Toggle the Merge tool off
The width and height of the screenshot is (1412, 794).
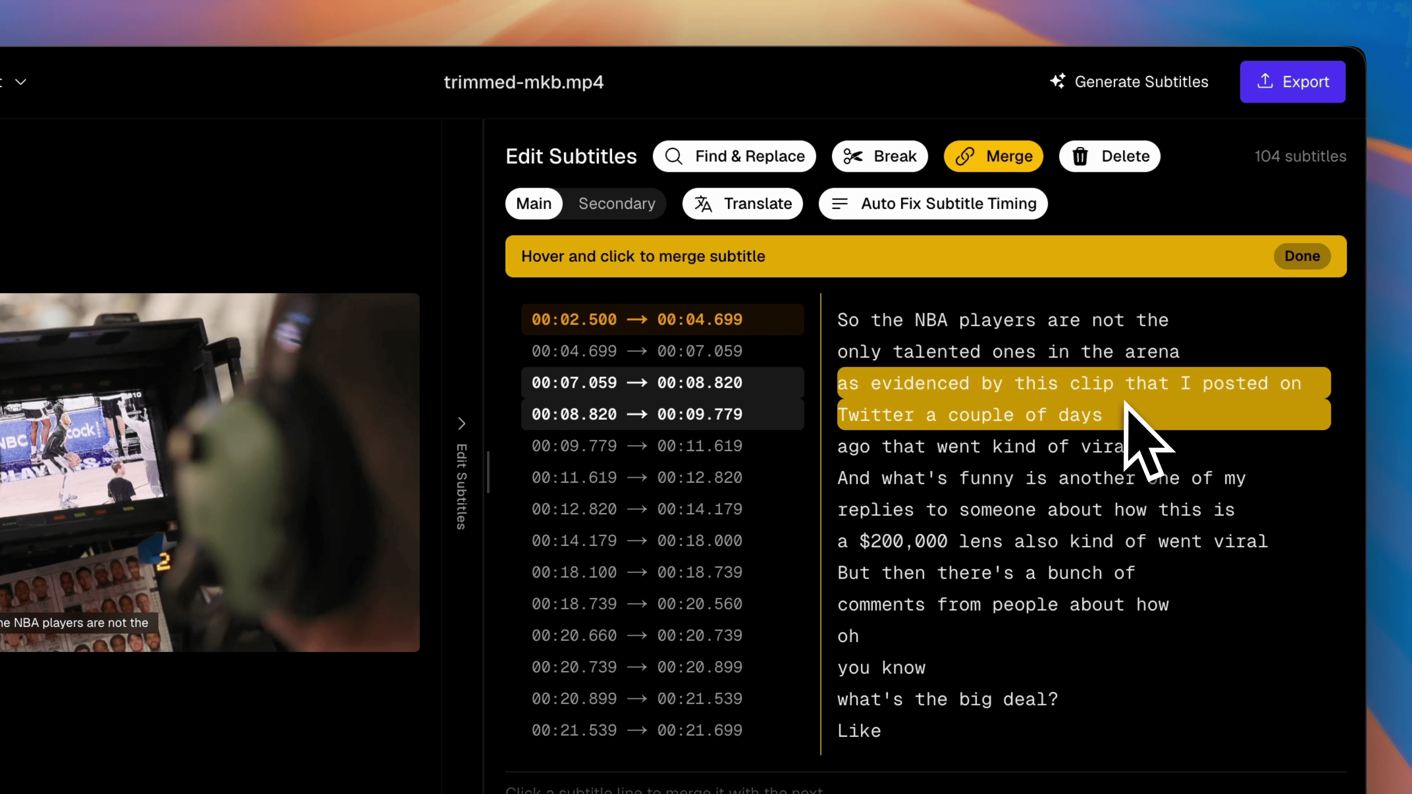[993, 156]
